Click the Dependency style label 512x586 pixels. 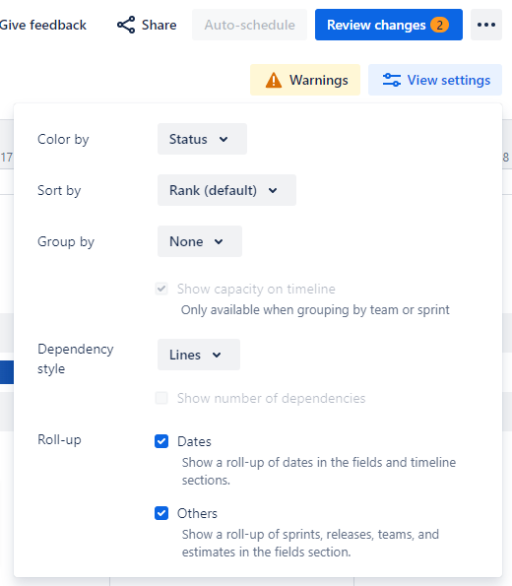coord(76,358)
